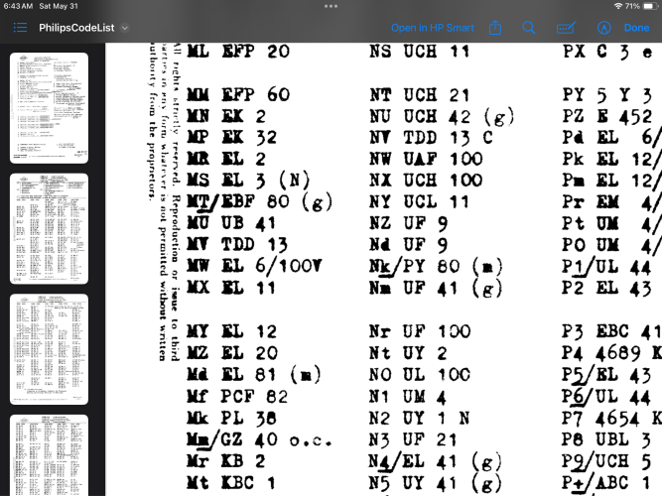Tap the entry "MV TDD 13"

click(x=237, y=244)
